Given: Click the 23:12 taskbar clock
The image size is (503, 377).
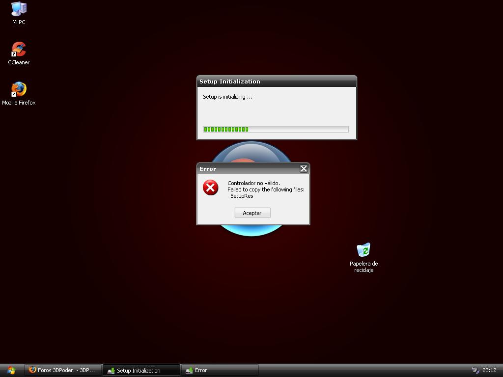Looking at the screenshot, I should tap(489, 370).
